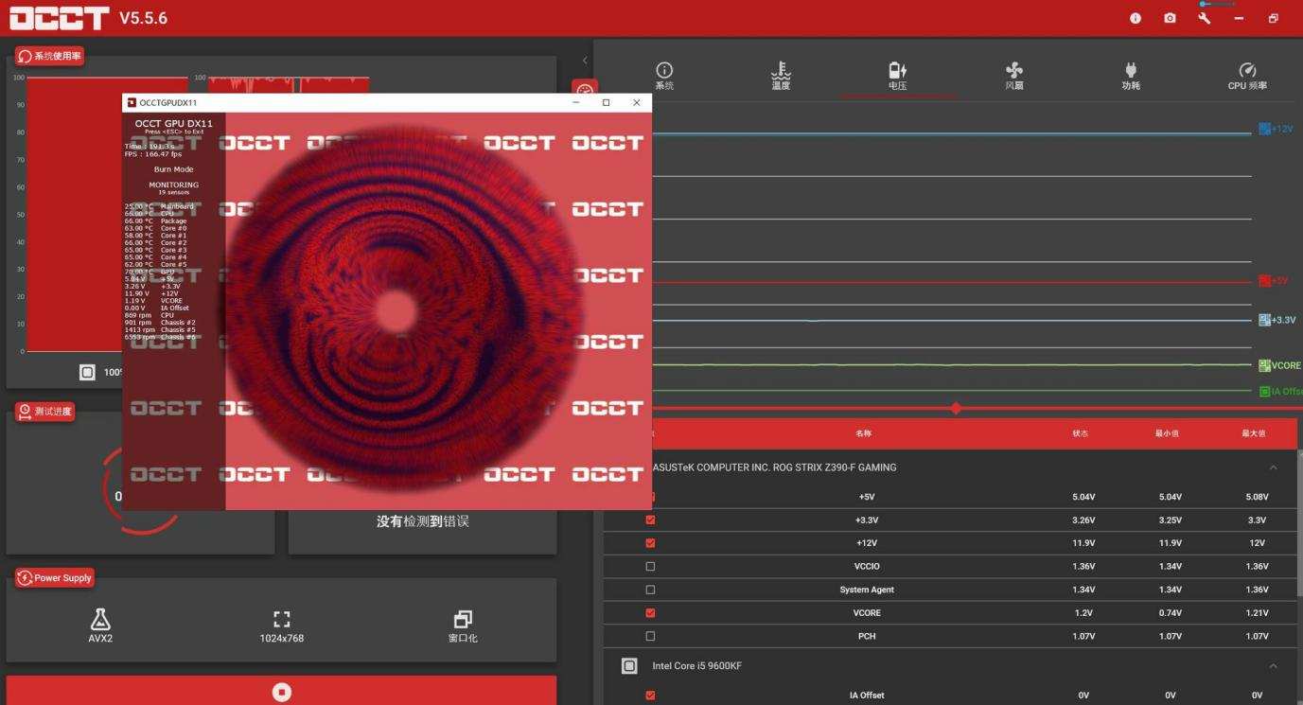Switch to the 温度 (Temperature) tab
1303x705 pixels.
pos(781,77)
